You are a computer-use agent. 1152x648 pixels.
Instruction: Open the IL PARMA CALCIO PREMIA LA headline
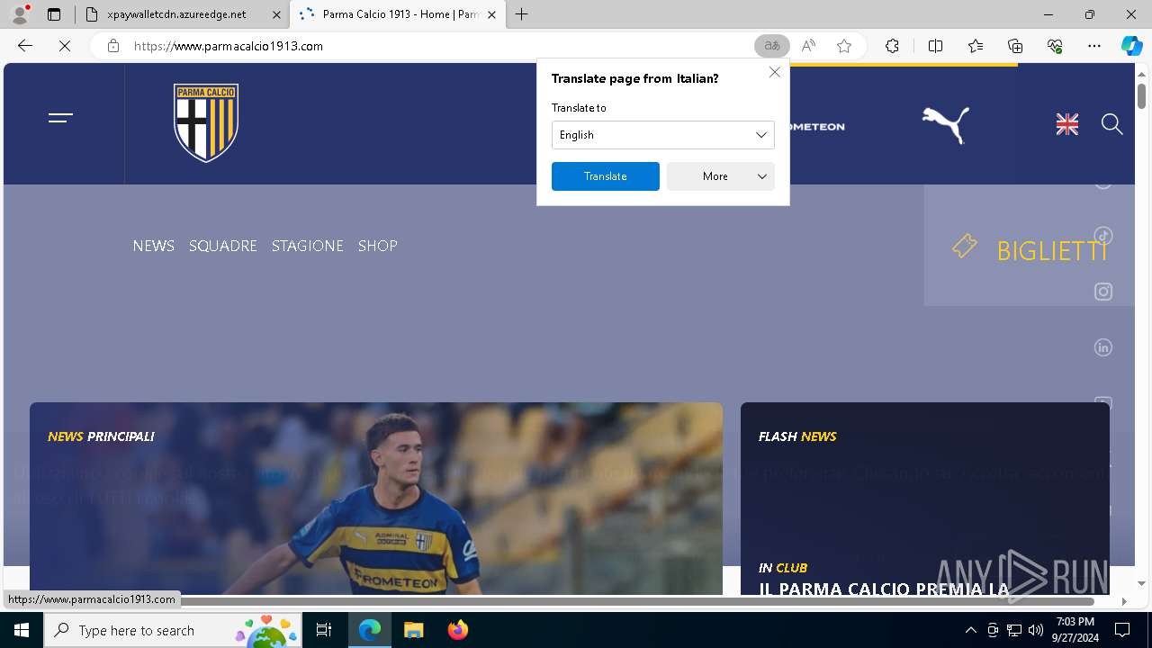[884, 589]
